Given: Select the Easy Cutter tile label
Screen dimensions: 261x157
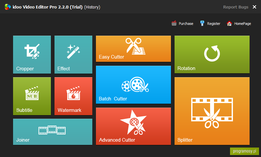Looking at the screenshot, I should point(111,57).
